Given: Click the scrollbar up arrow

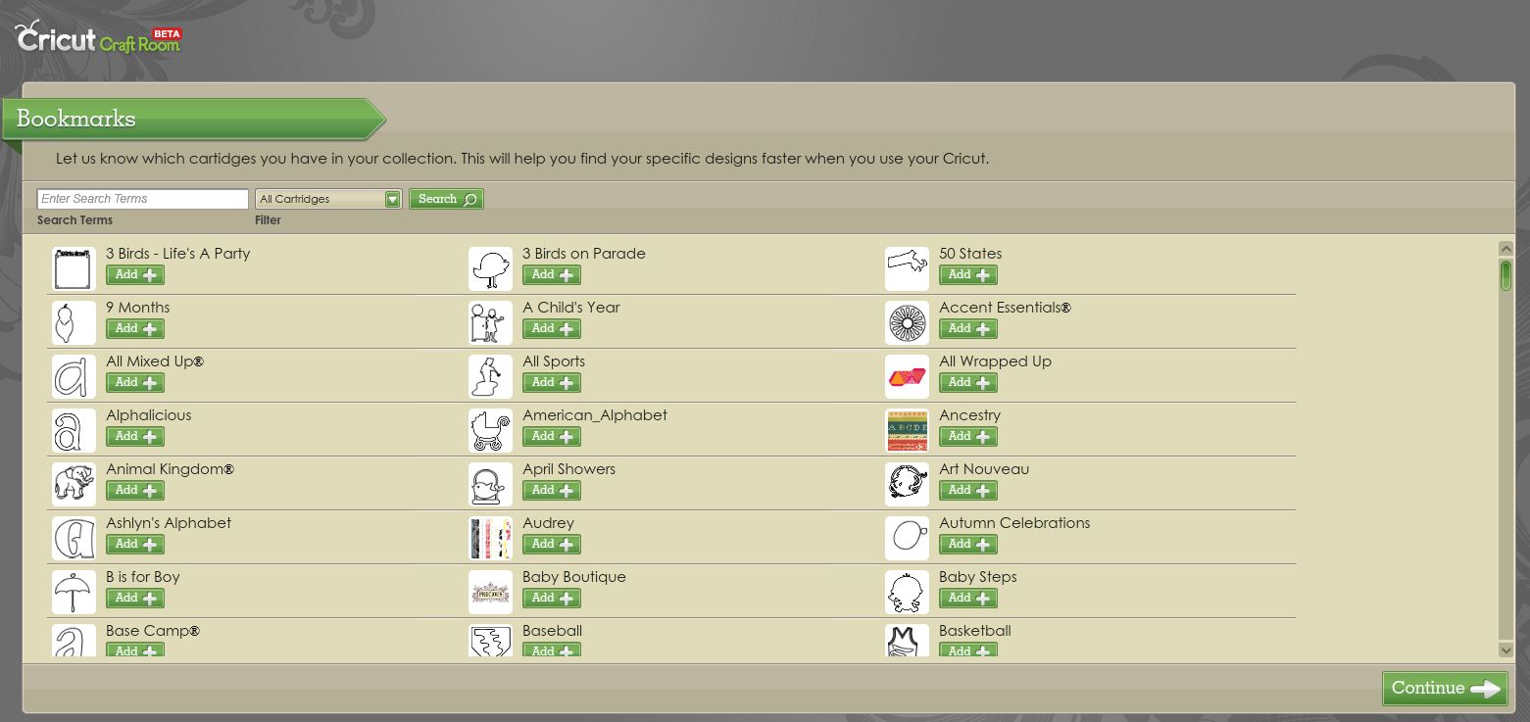Looking at the screenshot, I should point(1505,249).
